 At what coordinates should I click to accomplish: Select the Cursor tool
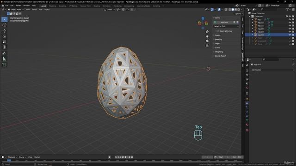tap(4, 25)
